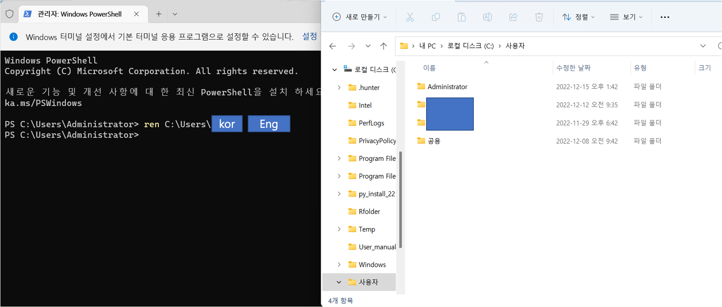The image size is (722, 307).
Task: Sort by the 이름 column header
Action: pos(429,68)
